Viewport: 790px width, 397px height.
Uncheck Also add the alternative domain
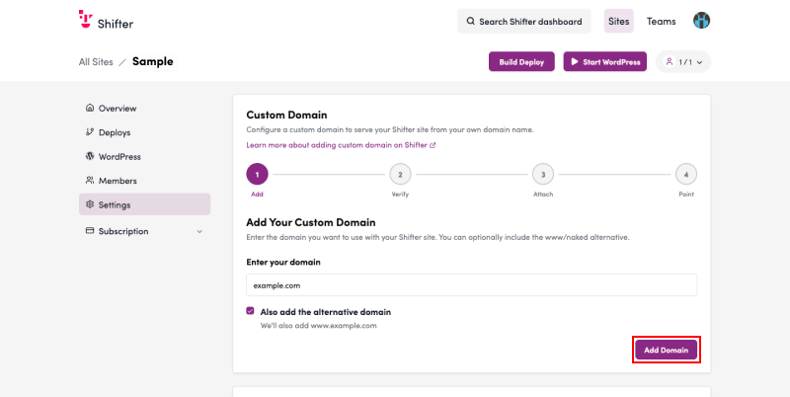point(250,311)
